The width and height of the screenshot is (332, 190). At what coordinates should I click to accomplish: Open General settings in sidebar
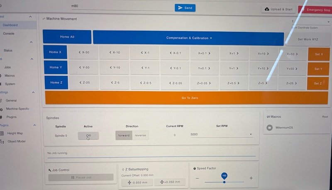11,100
